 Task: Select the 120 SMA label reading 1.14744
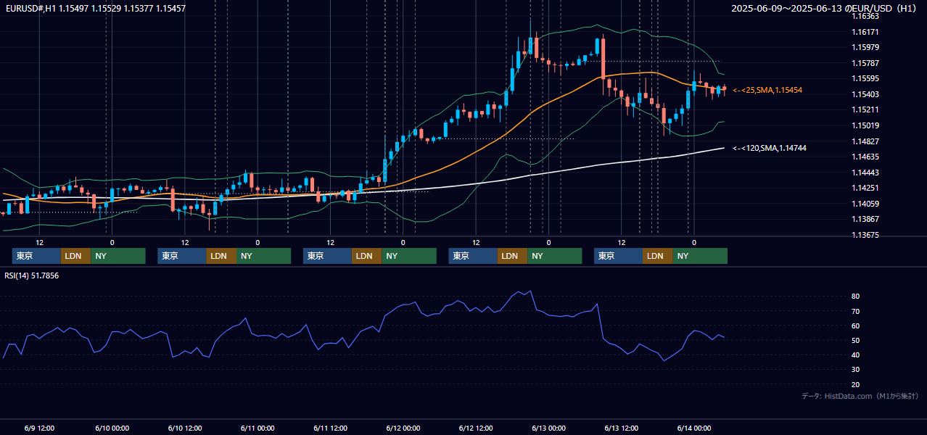pos(770,148)
